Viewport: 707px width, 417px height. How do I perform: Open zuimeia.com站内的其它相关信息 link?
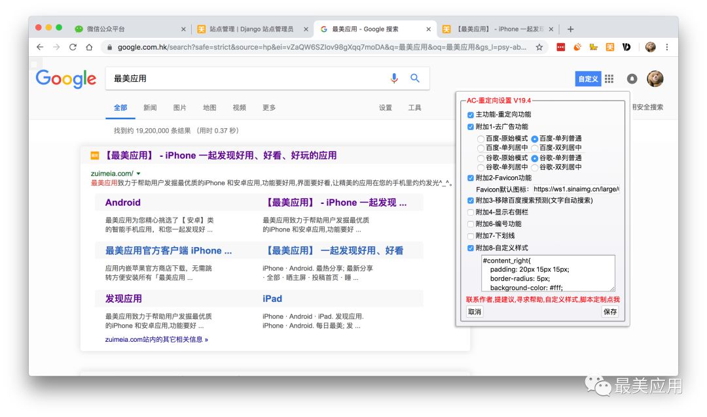pyautogui.click(x=156, y=339)
